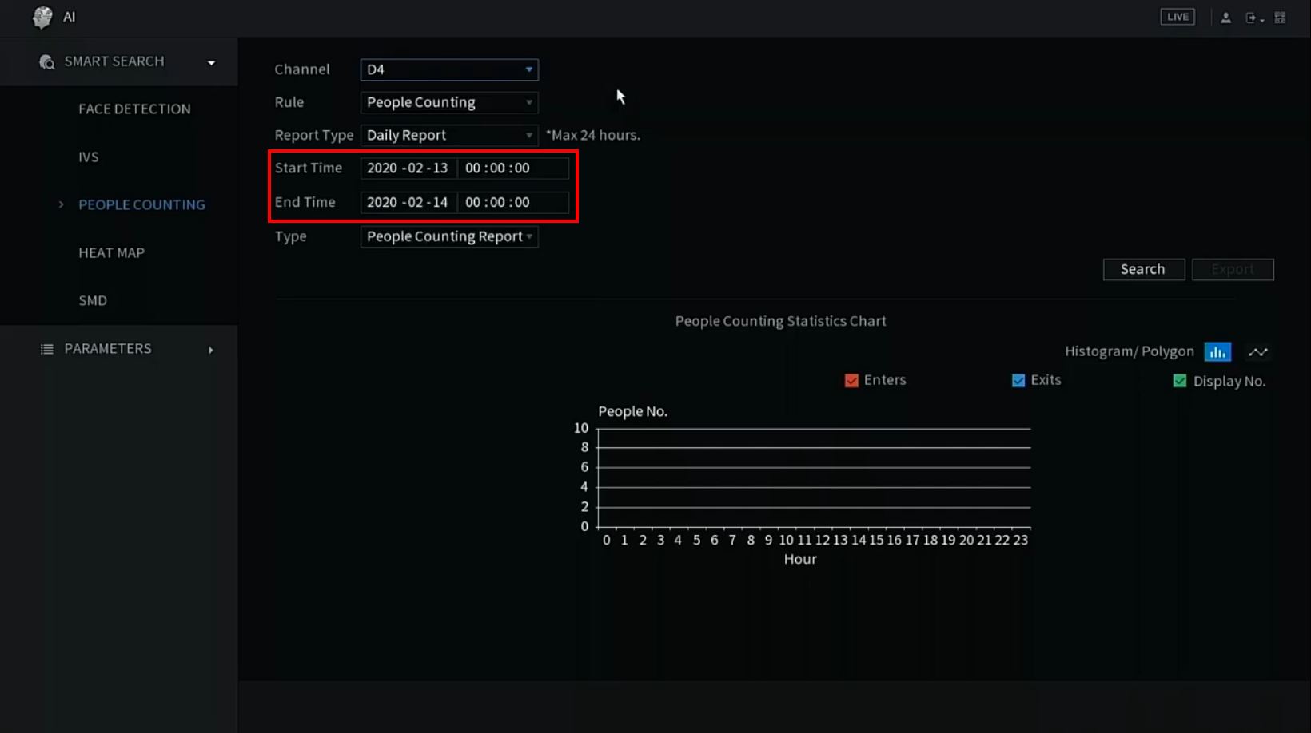Screen dimensions: 1311x733
Task: Click the 'People Counting Statistics Chart' title
Action: 780,321
